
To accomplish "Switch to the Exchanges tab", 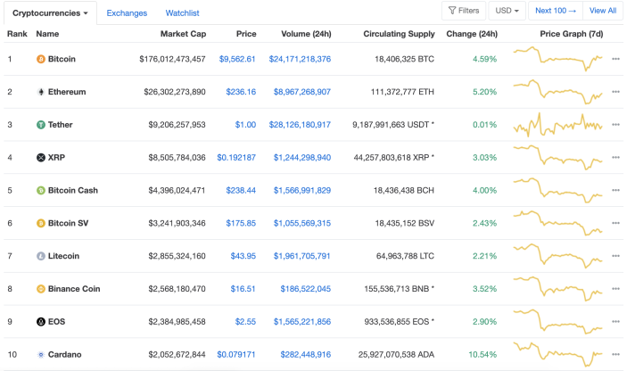I will click(x=127, y=13).
